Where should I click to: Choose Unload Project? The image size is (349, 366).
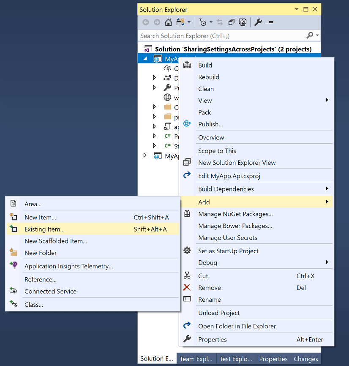(x=256, y=313)
